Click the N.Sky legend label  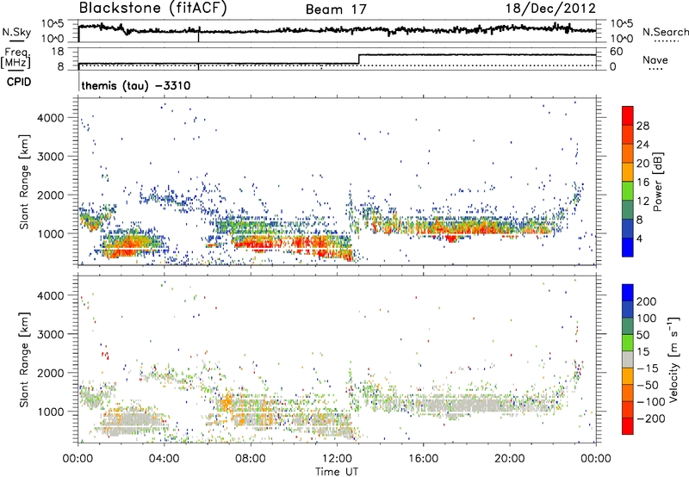[16, 32]
